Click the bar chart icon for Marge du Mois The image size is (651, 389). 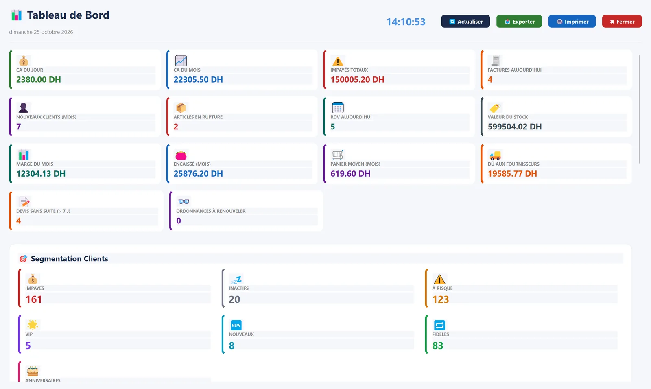24,155
